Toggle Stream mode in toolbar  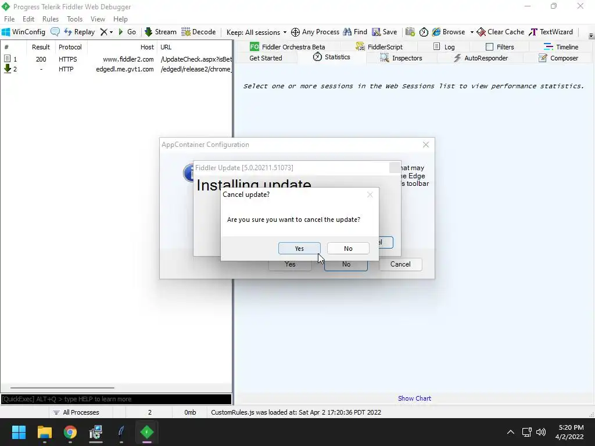160,32
